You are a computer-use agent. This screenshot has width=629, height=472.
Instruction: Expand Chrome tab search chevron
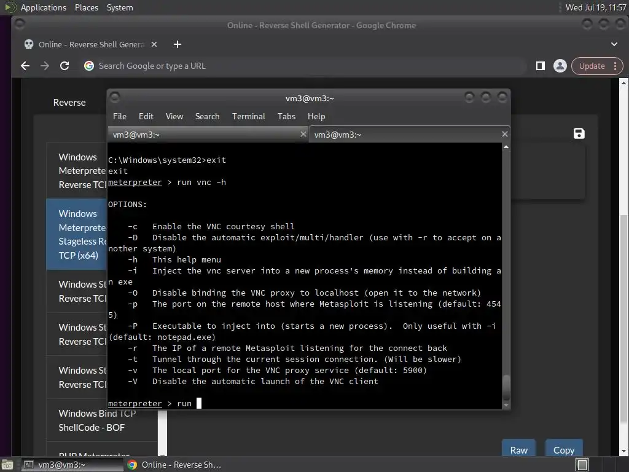614,44
